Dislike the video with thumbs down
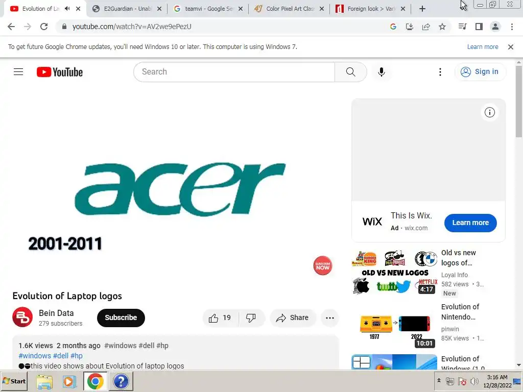 click(251, 317)
